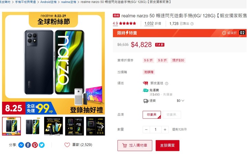Click help icon beside 蝦皮直送
The height and width of the screenshot is (154, 248).
(167, 84)
